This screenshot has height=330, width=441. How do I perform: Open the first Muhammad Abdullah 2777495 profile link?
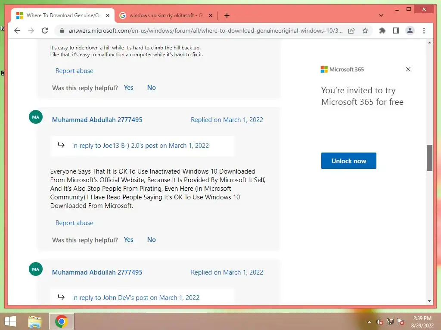[x=97, y=120]
